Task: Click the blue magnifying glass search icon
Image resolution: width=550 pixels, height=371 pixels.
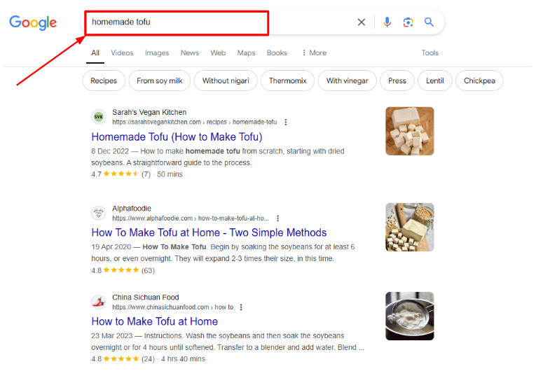Action: coord(429,22)
